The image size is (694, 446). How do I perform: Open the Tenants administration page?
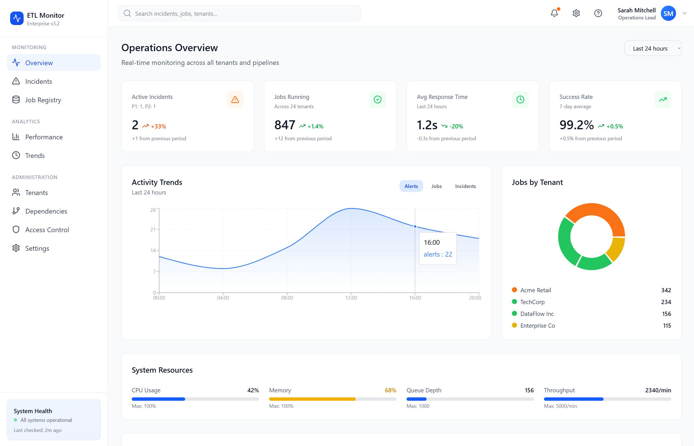tap(54, 192)
